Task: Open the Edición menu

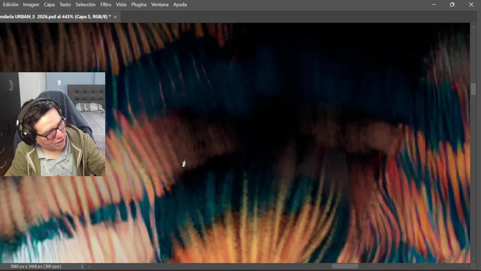Action: (x=11, y=5)
